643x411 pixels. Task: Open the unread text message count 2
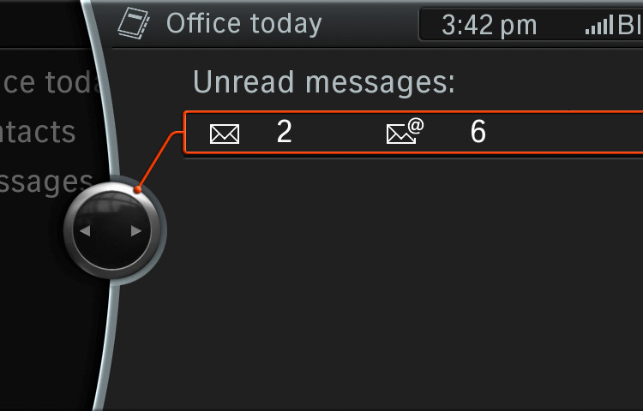pyautogui.click(x=284, y=131)
